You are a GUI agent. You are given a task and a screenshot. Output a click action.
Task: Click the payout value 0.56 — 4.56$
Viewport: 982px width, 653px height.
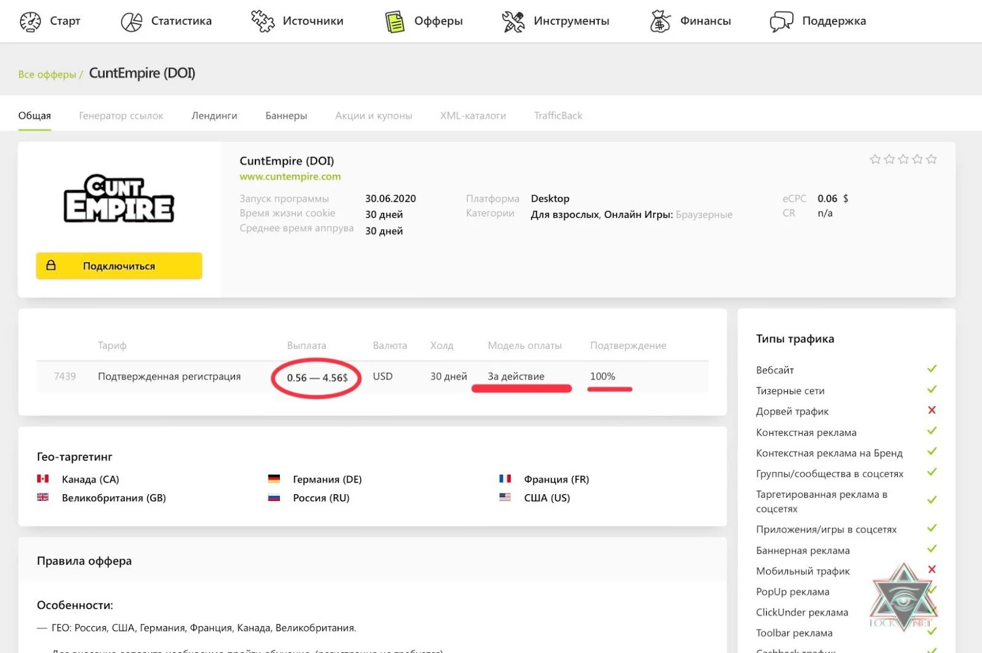tap(317, 378)
